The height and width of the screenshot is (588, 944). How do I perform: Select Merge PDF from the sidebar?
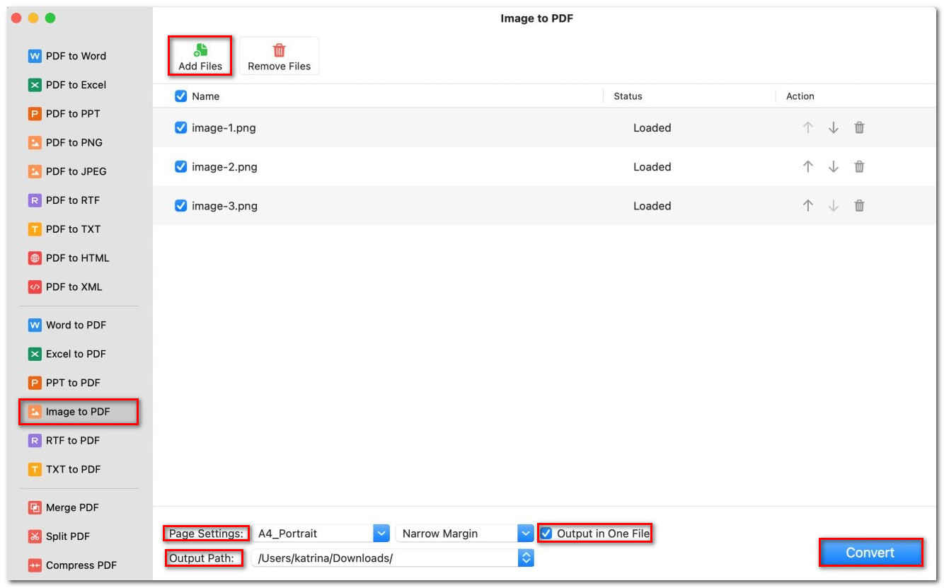point(72,507)
